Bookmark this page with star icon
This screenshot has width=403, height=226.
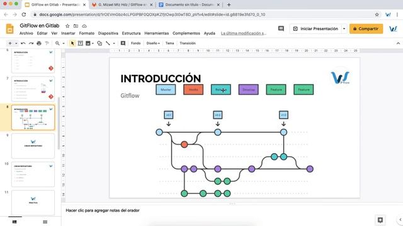pyautogui.click(x=377, y=14)
